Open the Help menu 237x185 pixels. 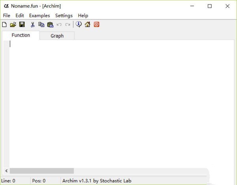tap(83, 15)
